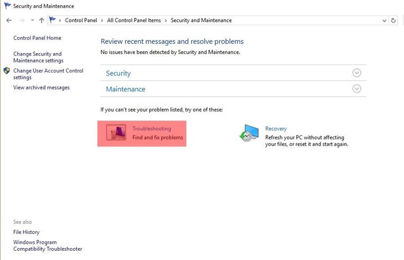Open the Recovery link
Image resolution: width=404 pixels, height=260 pixels.
[x=276, y=129]
